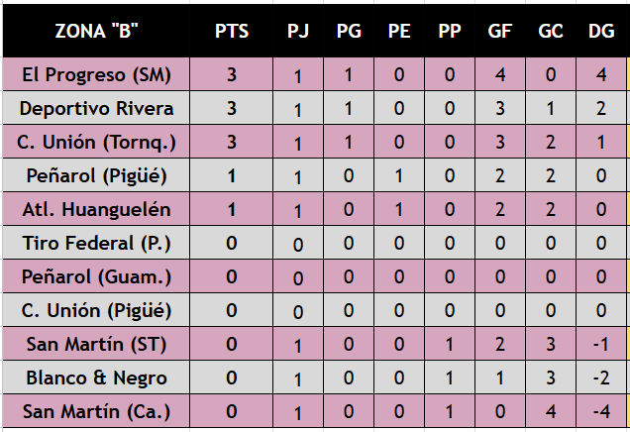630x432 pixels.
Task: Click the DG column header
Action: (x=601, y=31)
